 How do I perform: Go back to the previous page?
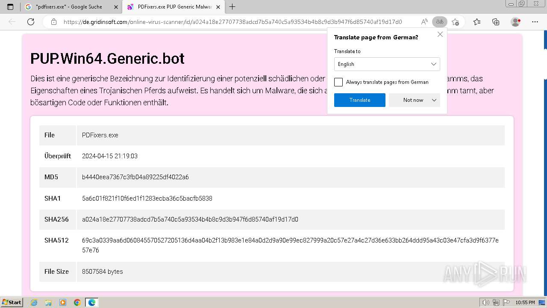12,22
